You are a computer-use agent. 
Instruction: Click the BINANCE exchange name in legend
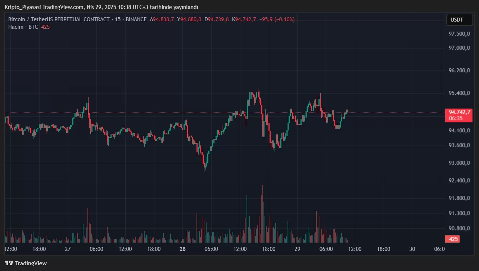click(x=136, y=19)
